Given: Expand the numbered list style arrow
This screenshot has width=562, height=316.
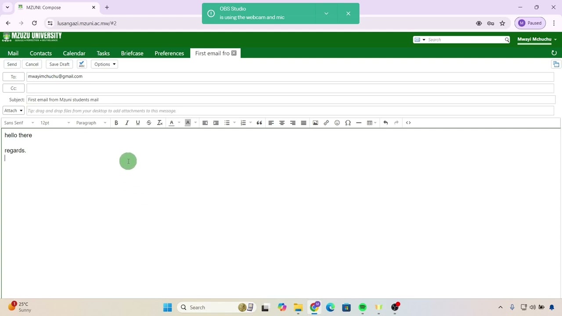Looking at the screenshot, I should click(x=251, y=123).
